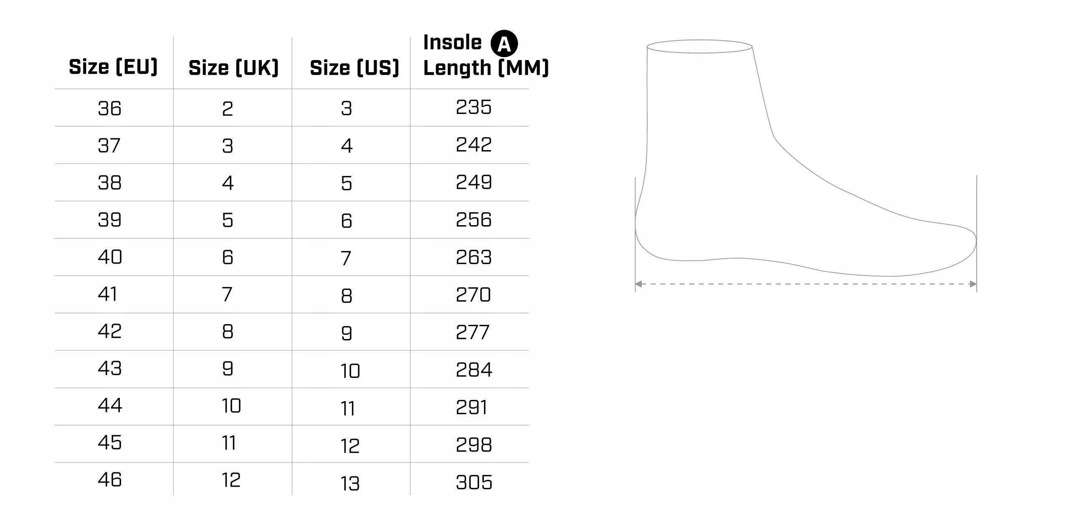Select EU size 36 cell

[x=109, y=108]
